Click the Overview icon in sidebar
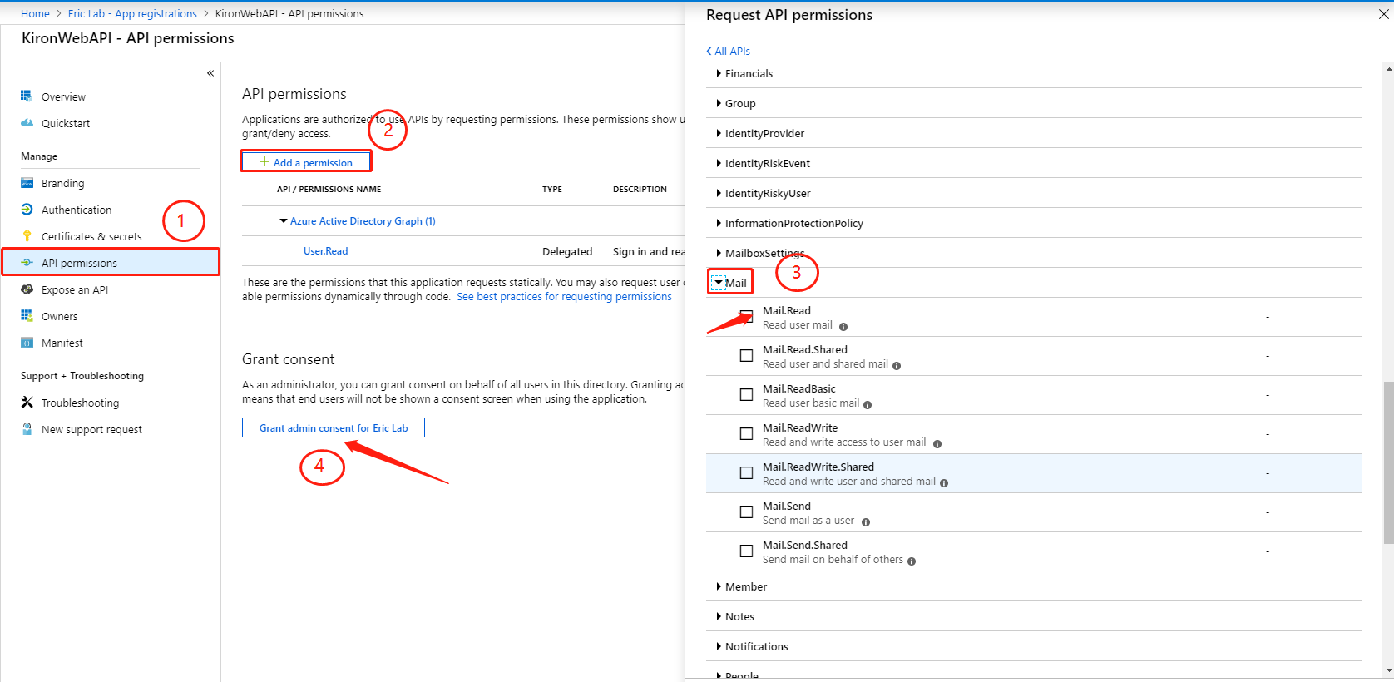 [x=27, y=96]
